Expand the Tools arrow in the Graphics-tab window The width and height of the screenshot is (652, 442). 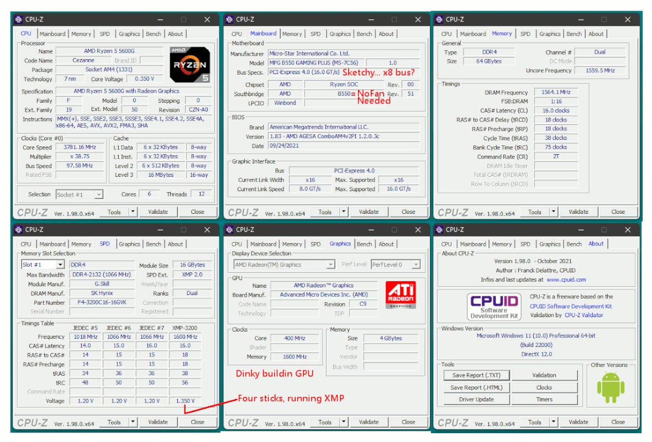(x=344, y=422)
